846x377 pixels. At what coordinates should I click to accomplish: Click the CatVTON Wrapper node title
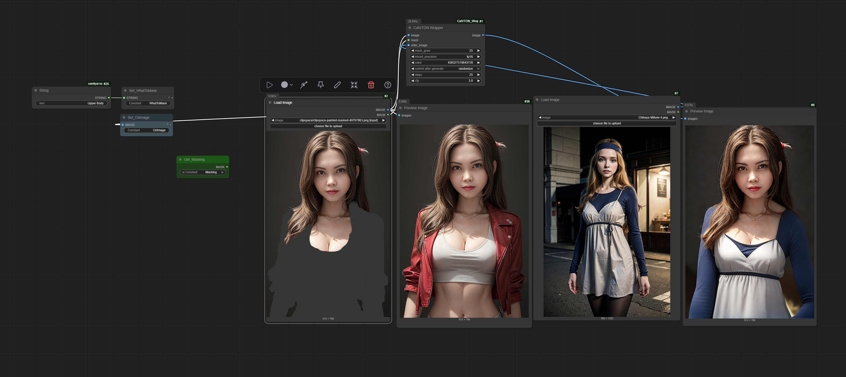[x=428, y=28]
